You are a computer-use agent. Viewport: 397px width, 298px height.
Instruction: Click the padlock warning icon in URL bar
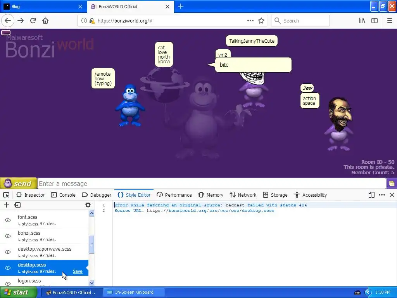[92, 21]
